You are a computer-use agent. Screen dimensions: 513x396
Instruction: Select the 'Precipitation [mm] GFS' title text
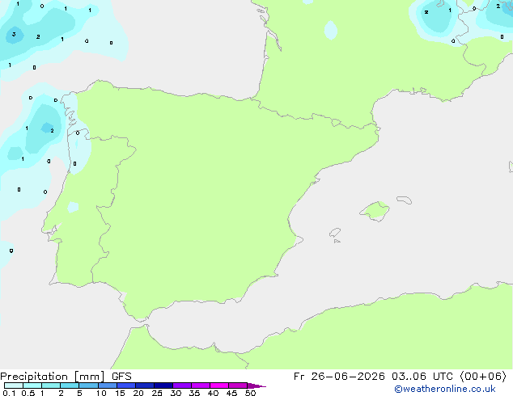tap(66, 377)
